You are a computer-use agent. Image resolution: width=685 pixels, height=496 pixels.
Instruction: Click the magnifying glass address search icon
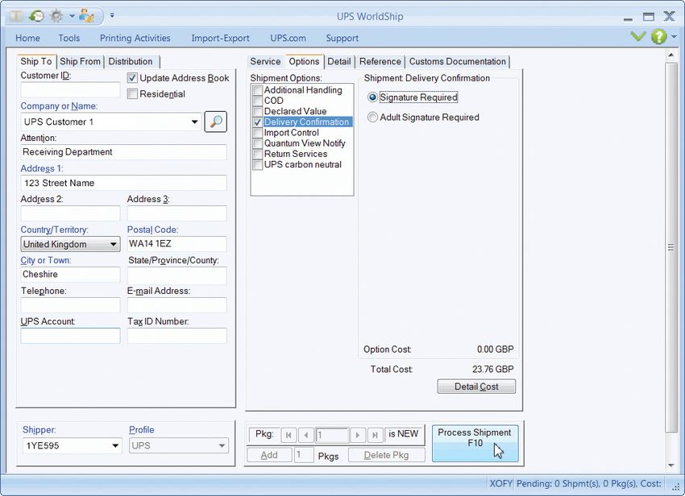tap(216, 122)
